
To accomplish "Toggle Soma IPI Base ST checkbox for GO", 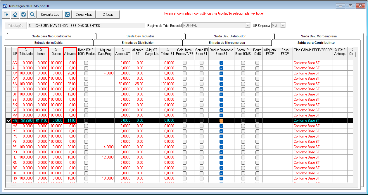I will tap(201, 110).
